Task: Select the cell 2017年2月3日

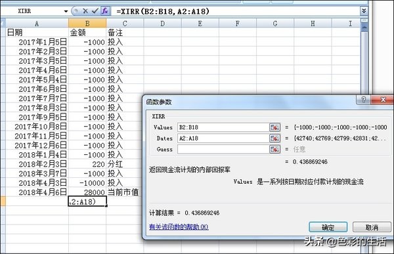Action: click(x=37, y=51)
